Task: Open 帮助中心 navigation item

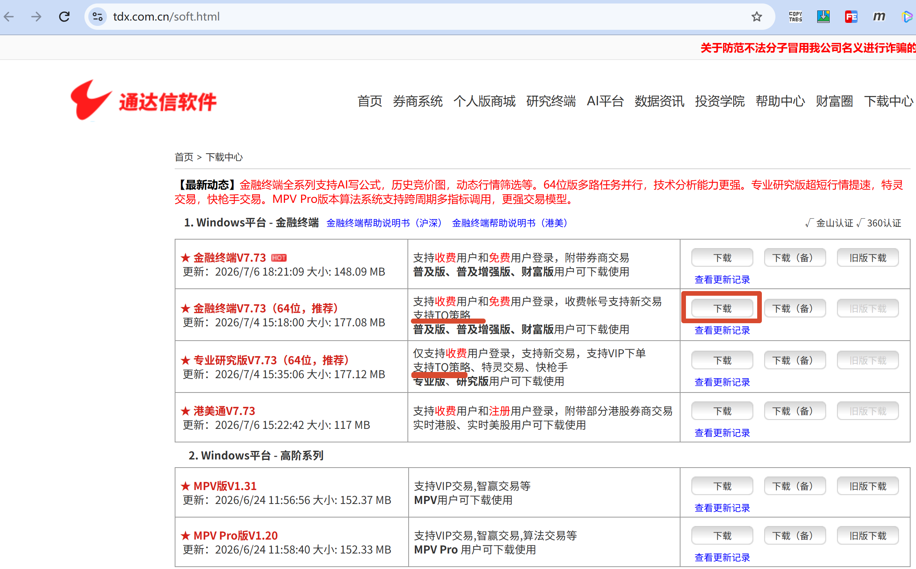Action: [780, 101]
